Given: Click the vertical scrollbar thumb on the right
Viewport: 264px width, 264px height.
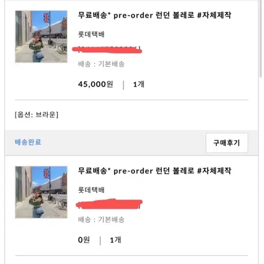Looking at the screenshot, I should point(261,39).
